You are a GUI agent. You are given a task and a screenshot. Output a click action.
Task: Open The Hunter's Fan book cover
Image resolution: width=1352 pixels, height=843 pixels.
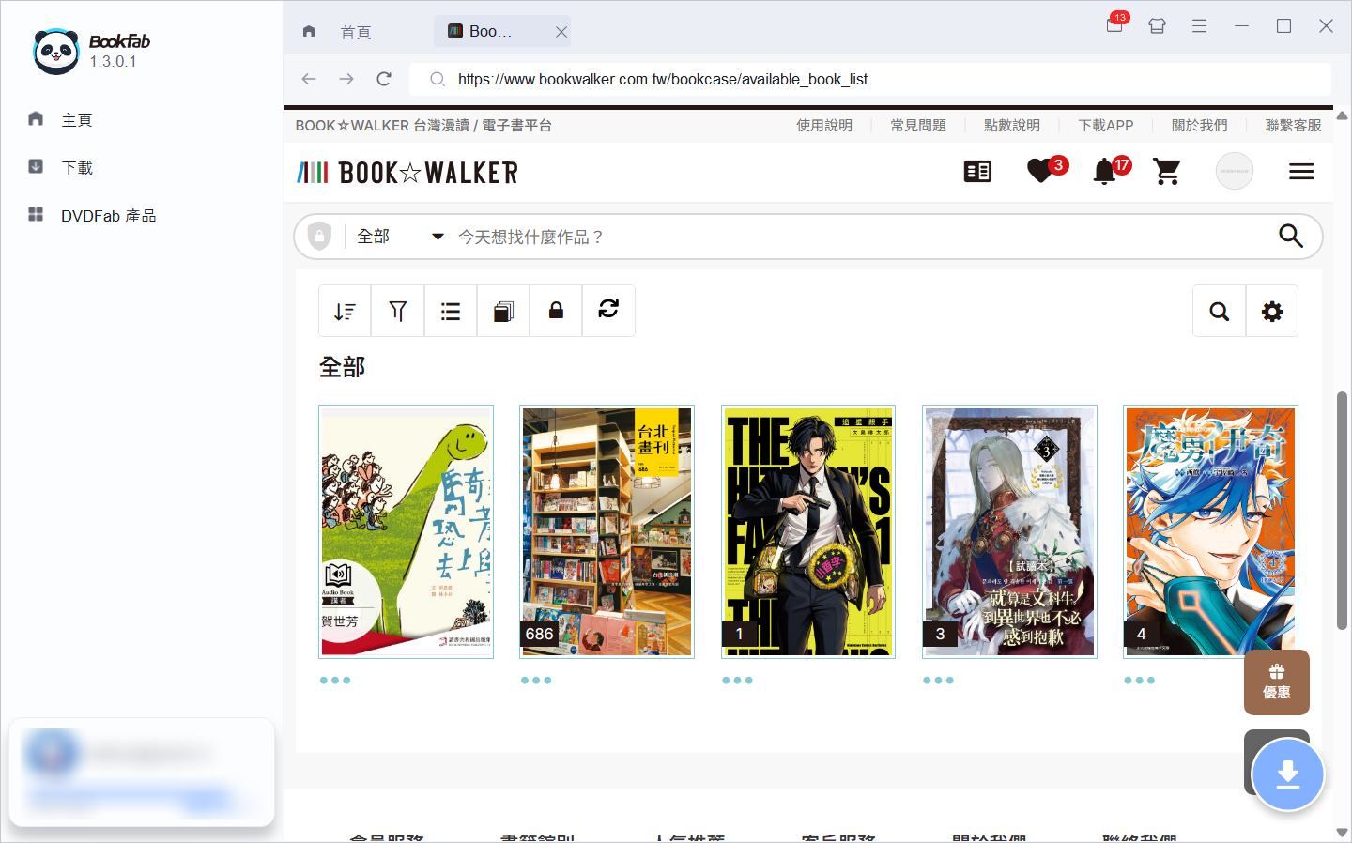coord(808,531)
